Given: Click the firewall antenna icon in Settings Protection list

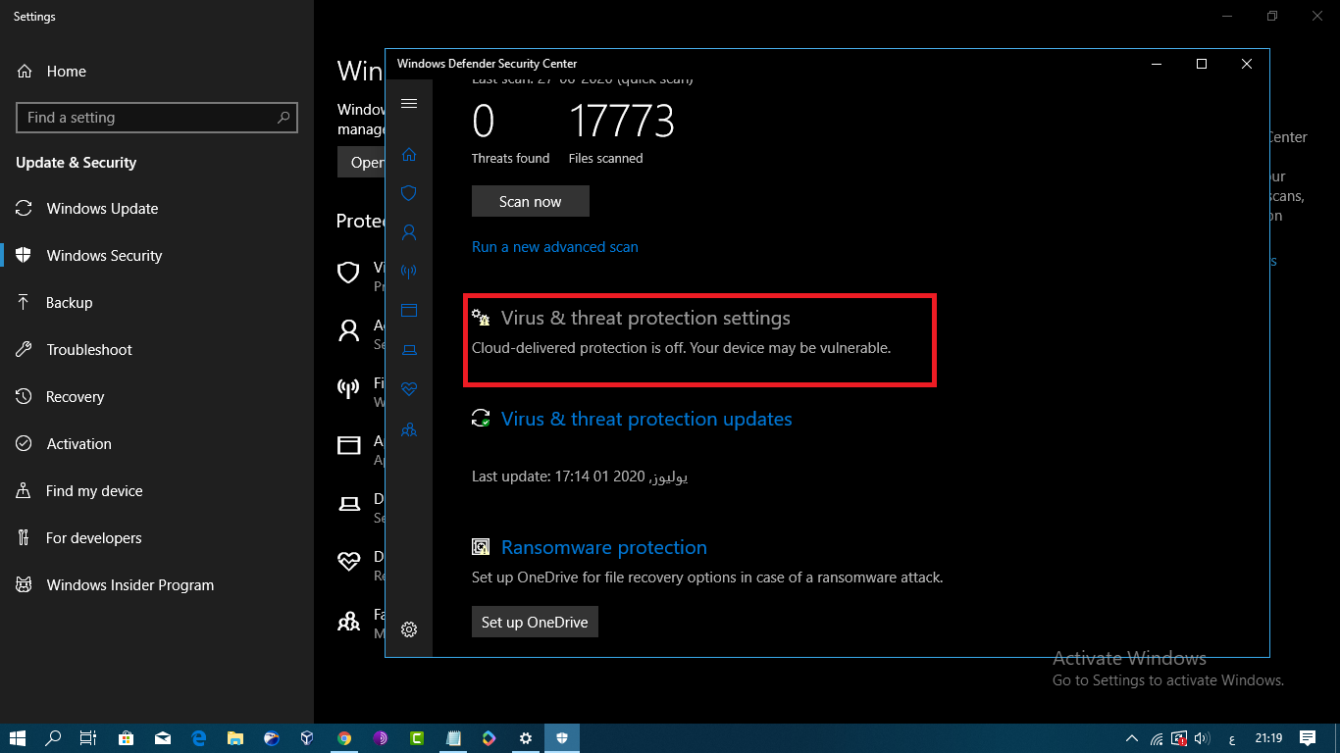Looking at the screenshot, I should pos(348,388).
